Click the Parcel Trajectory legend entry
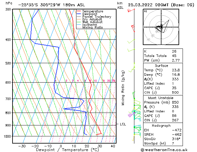The width and height of the screenshot is (197, 152). (94, 17)
